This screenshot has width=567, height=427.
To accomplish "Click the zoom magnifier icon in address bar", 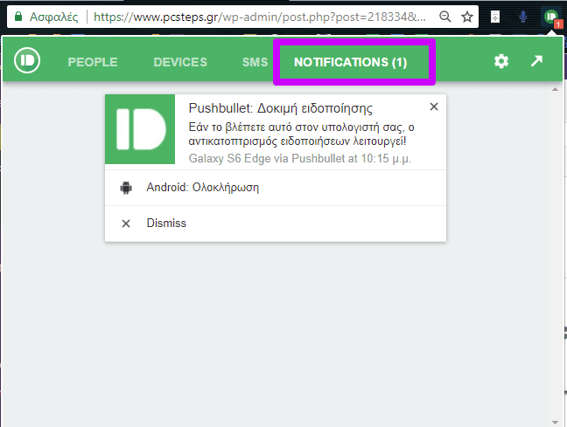I will [445, 17].
